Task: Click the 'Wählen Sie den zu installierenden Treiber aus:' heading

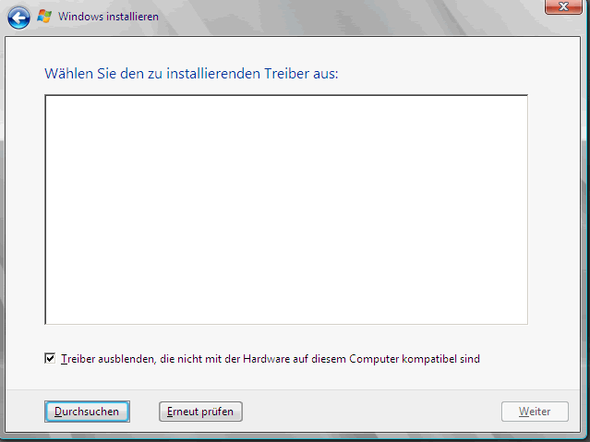Action: [191, 73]
